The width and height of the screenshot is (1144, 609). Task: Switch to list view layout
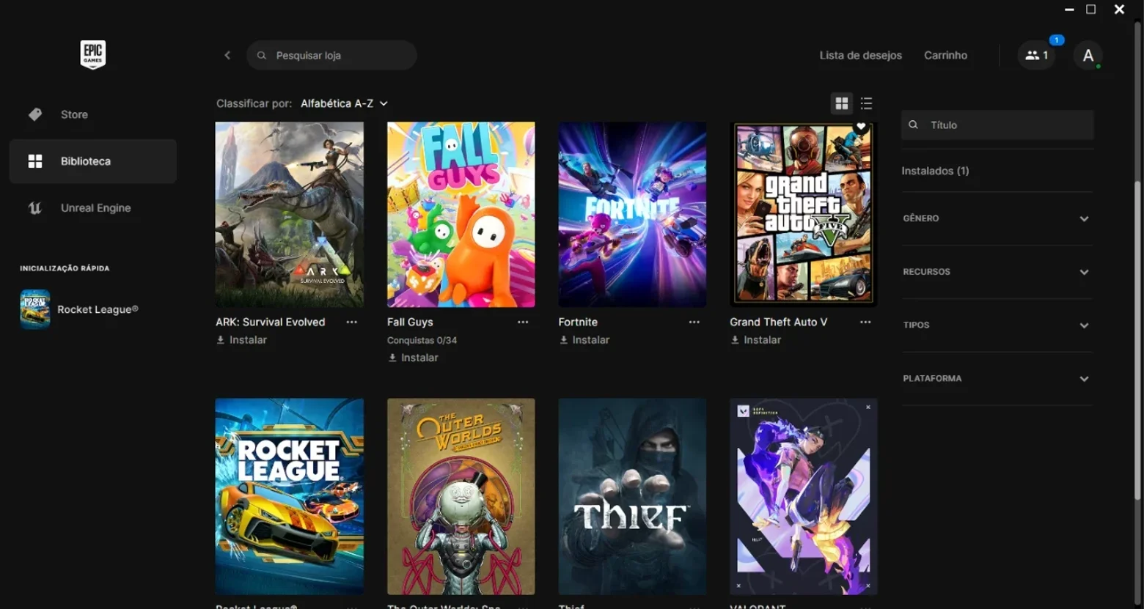(x=866, y=103)
